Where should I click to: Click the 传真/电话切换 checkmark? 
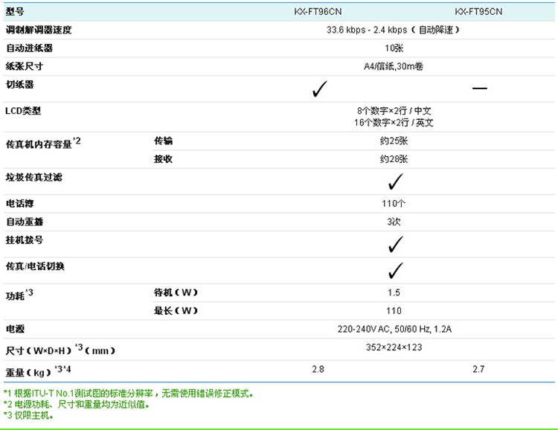(x=394, y=269)
